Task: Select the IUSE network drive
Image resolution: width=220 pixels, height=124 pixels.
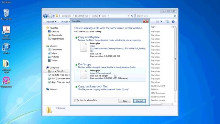Action: click(x=59, y=79)
